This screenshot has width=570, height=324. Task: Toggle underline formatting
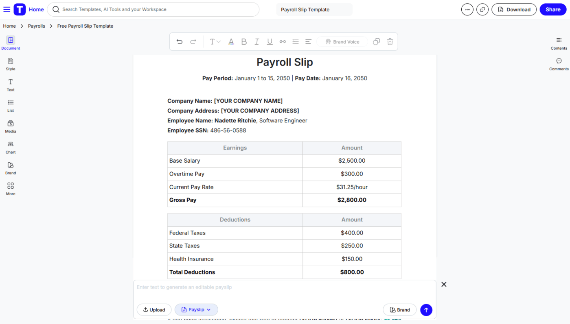[270, 41]
